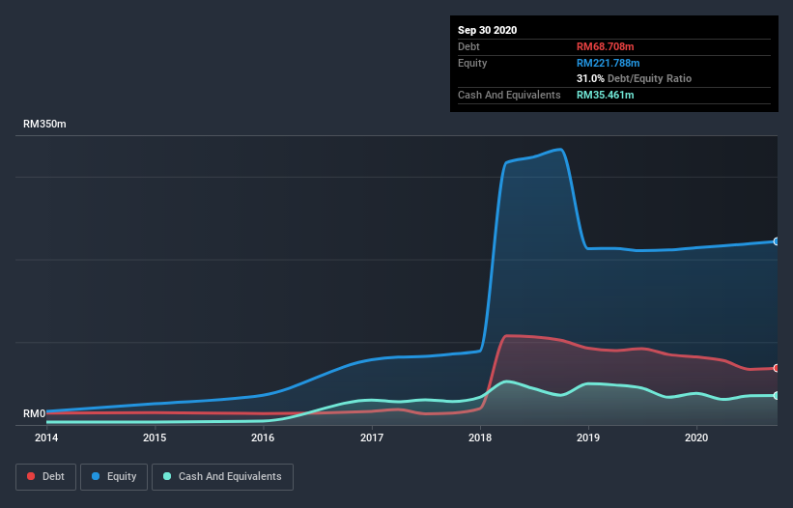The image size is (793, 508).
Task: Select the Debt line end marker
Action: (x=777, y=368)
